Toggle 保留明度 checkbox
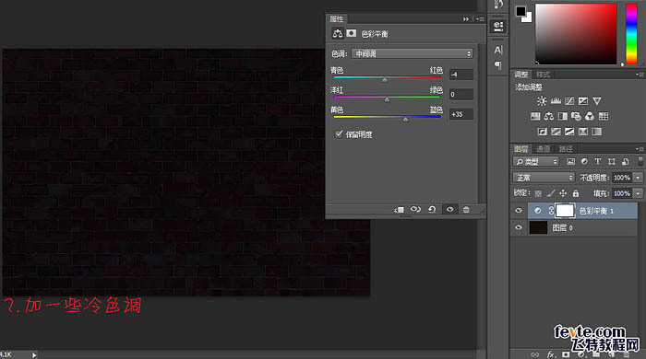Screen dimensions: 646x359 pos(339,133)
